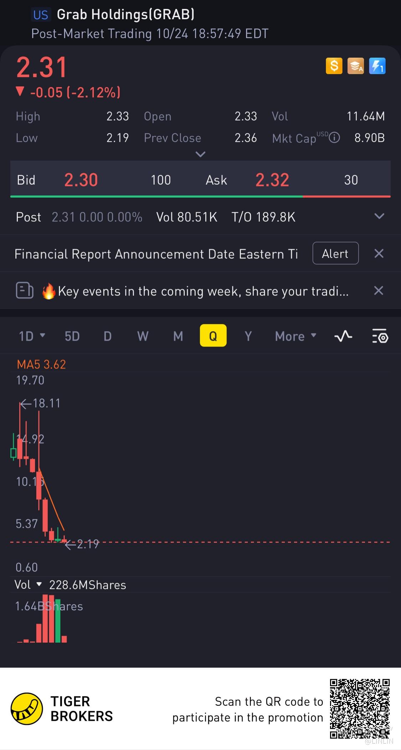401x750 pixels.
Task: Tap the Tiger Brokers logo
Action: click(27, 709)
